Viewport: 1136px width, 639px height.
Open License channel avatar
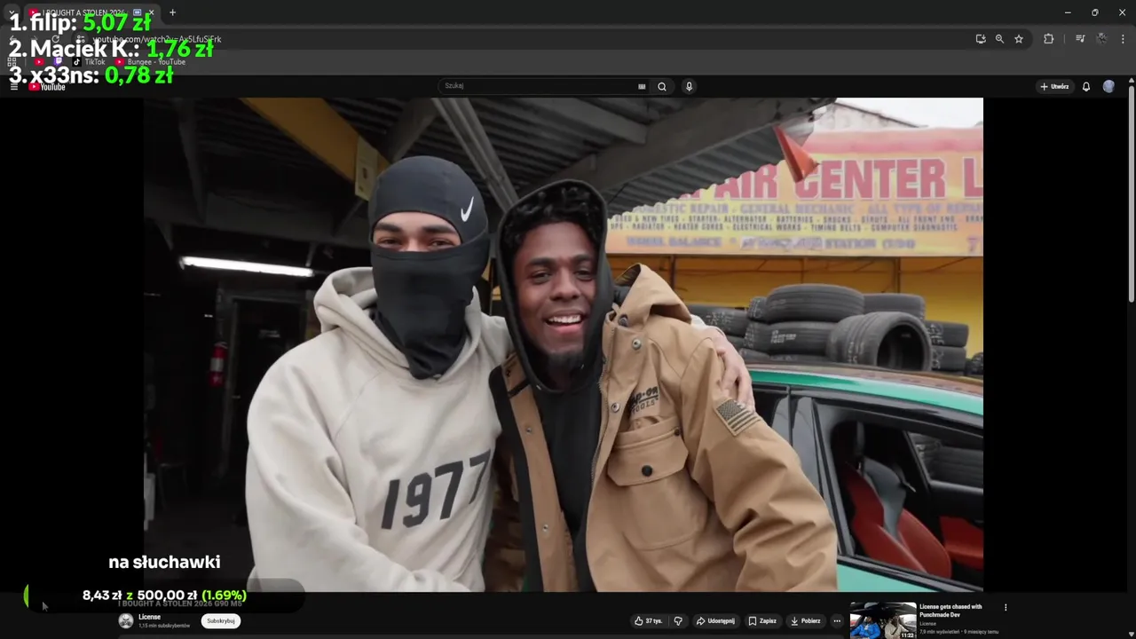click(126, 621)
